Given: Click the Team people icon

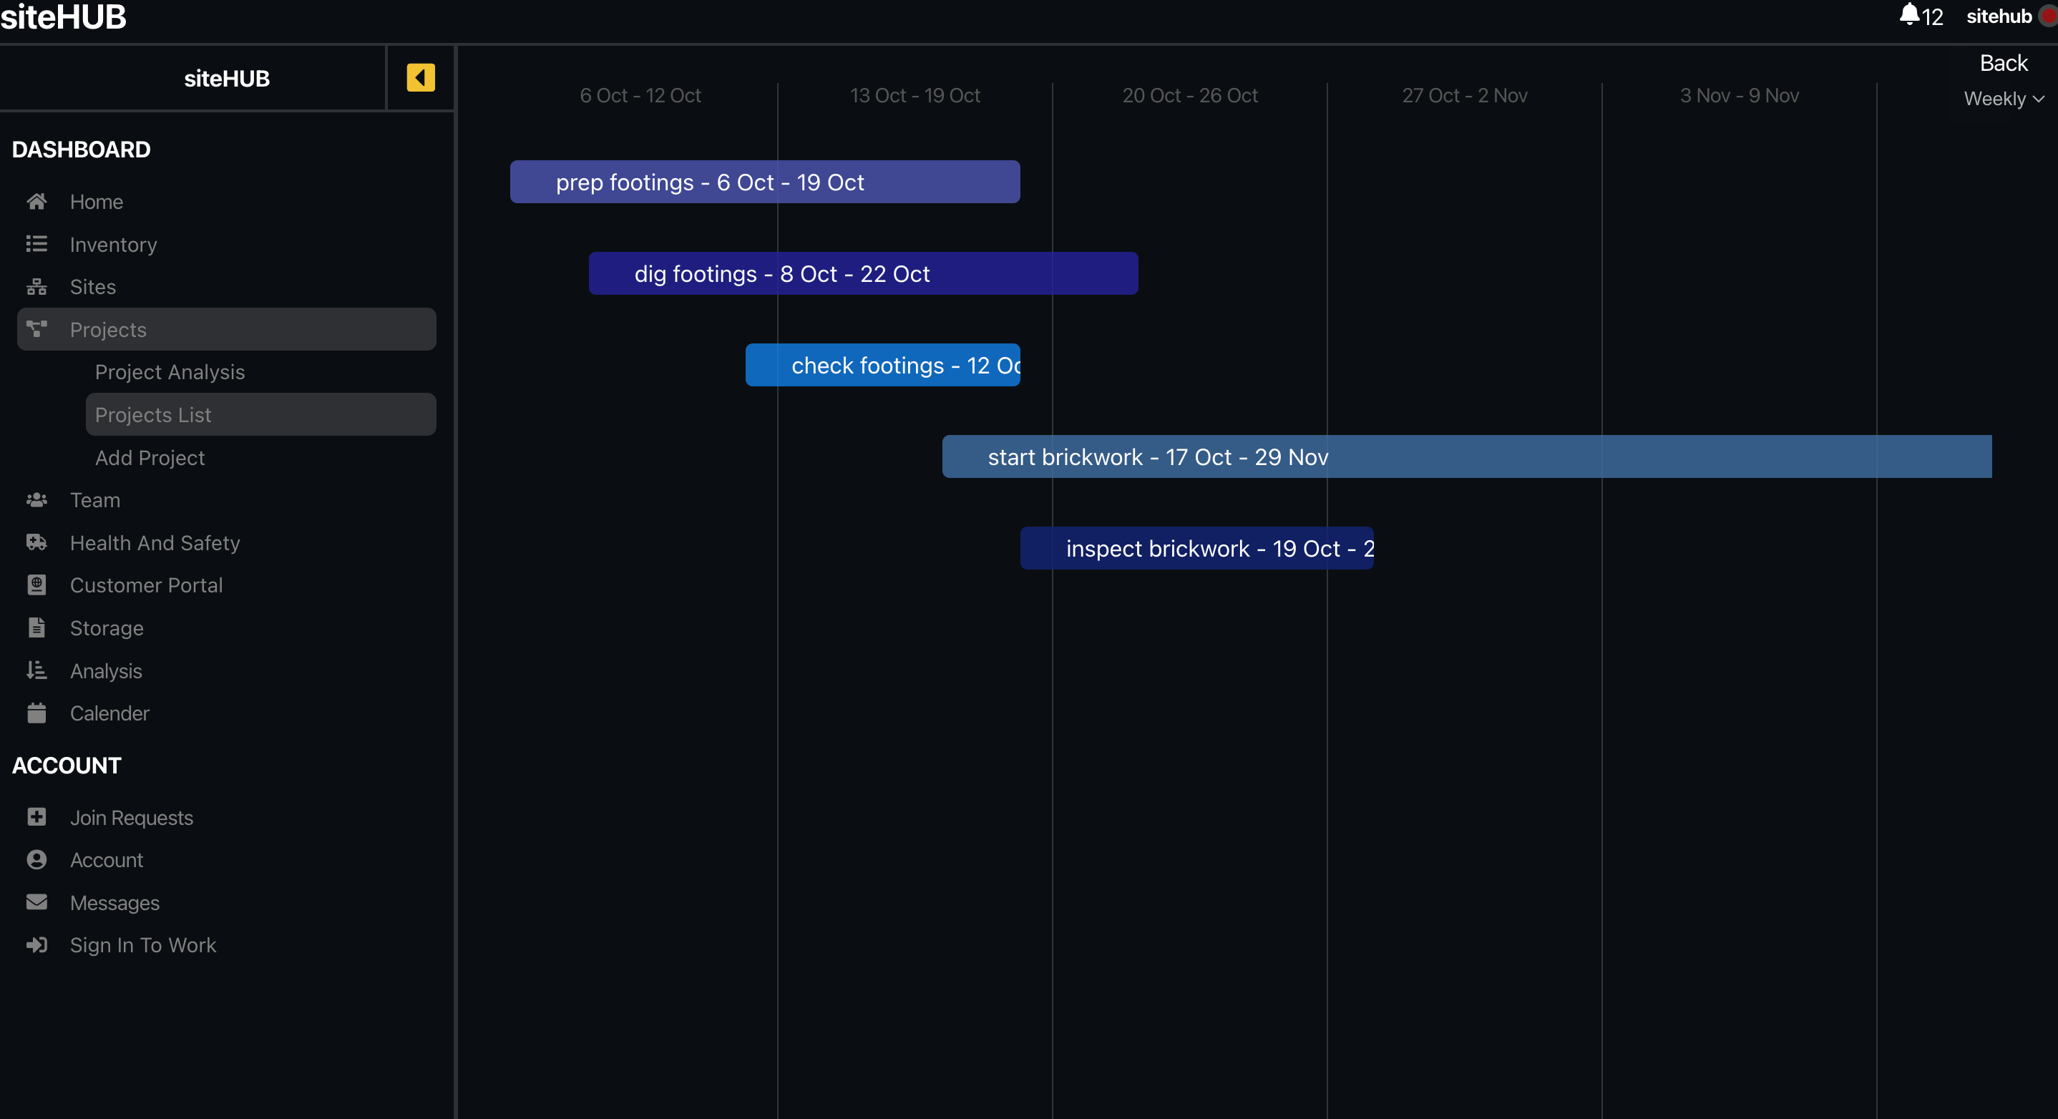Looking at the screenshot, I should [36, 500].
